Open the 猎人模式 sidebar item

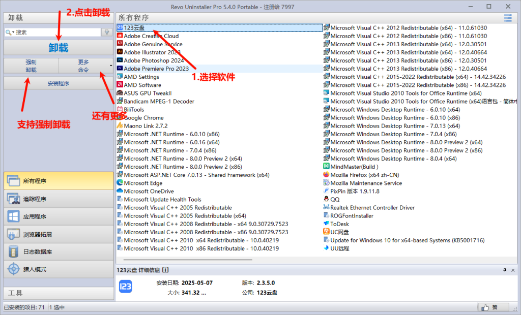58,269
